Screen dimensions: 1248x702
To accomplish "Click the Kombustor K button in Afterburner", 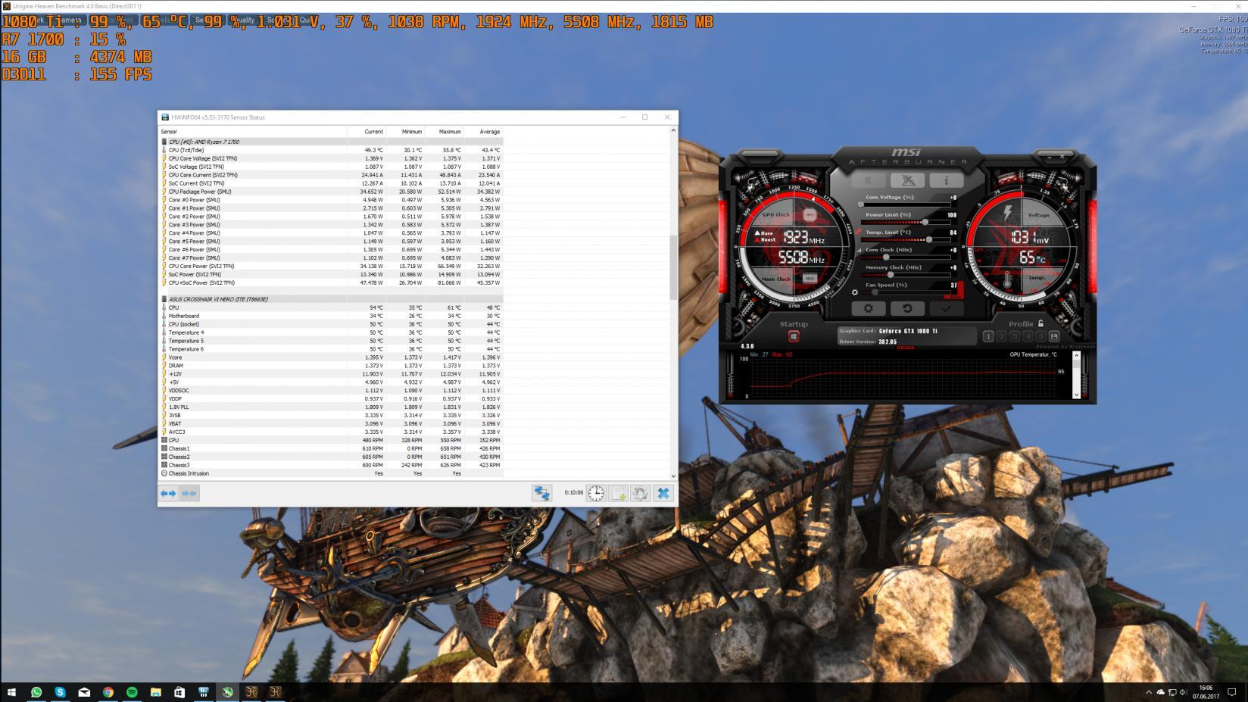I will click(x=869, y=180).
